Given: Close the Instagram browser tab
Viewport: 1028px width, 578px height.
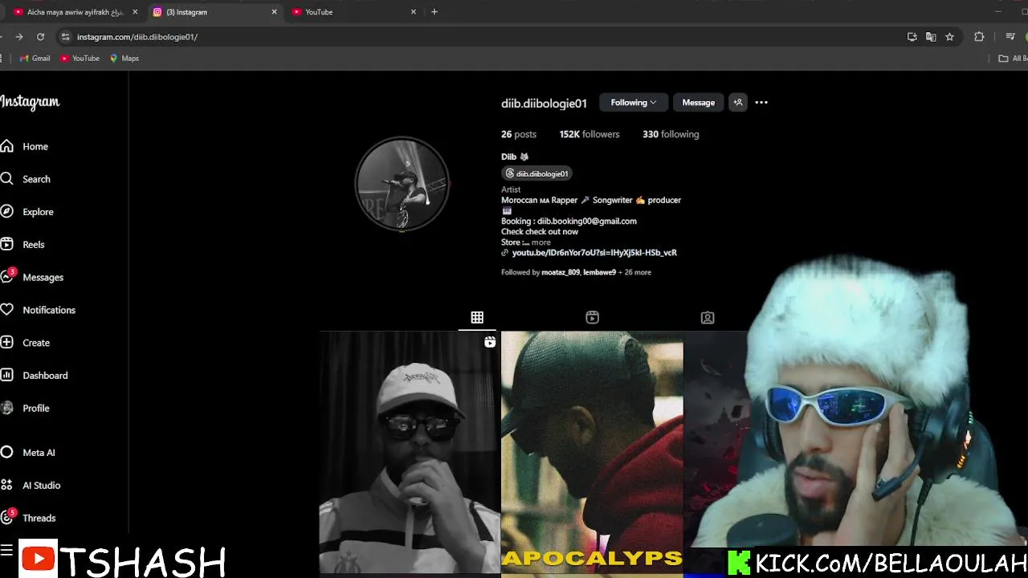Looking at the screenshot, I should click(274, 12).
